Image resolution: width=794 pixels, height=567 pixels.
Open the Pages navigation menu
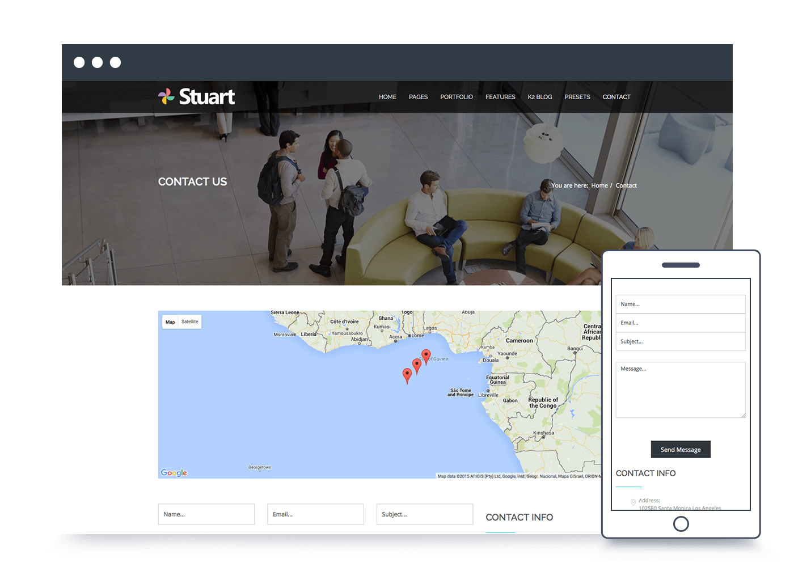[418, 97]
